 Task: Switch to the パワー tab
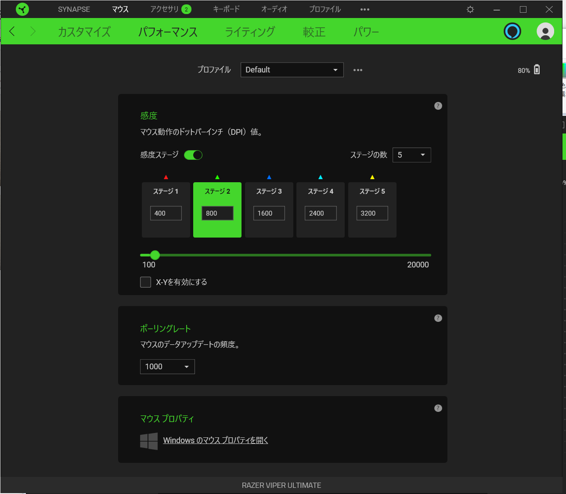coord(366,32)
